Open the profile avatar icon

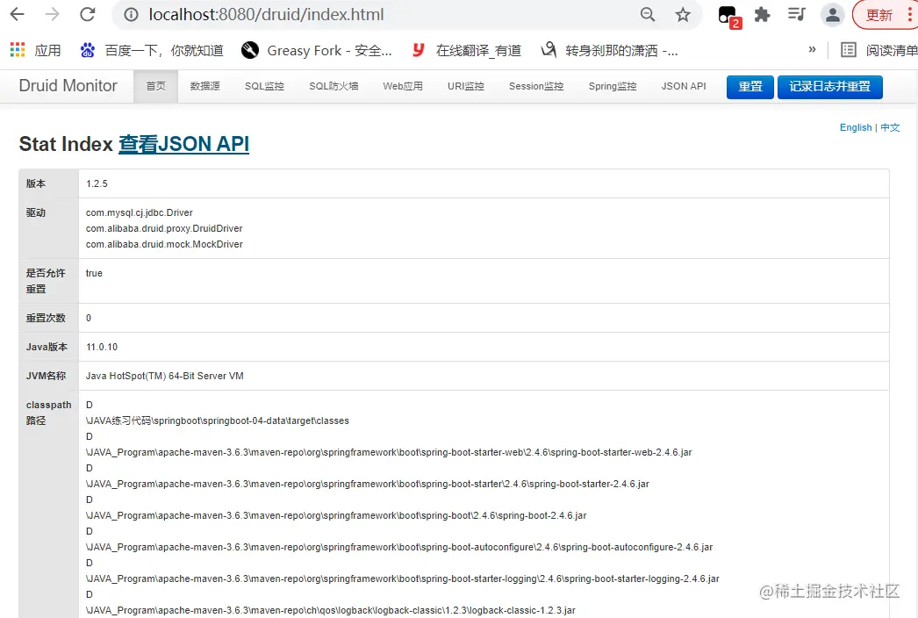pyautogui.click(x=833, y=15)
